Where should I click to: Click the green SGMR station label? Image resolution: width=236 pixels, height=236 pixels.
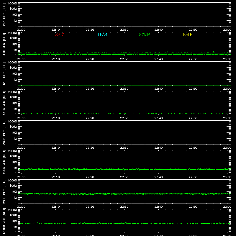coord(144,35)
